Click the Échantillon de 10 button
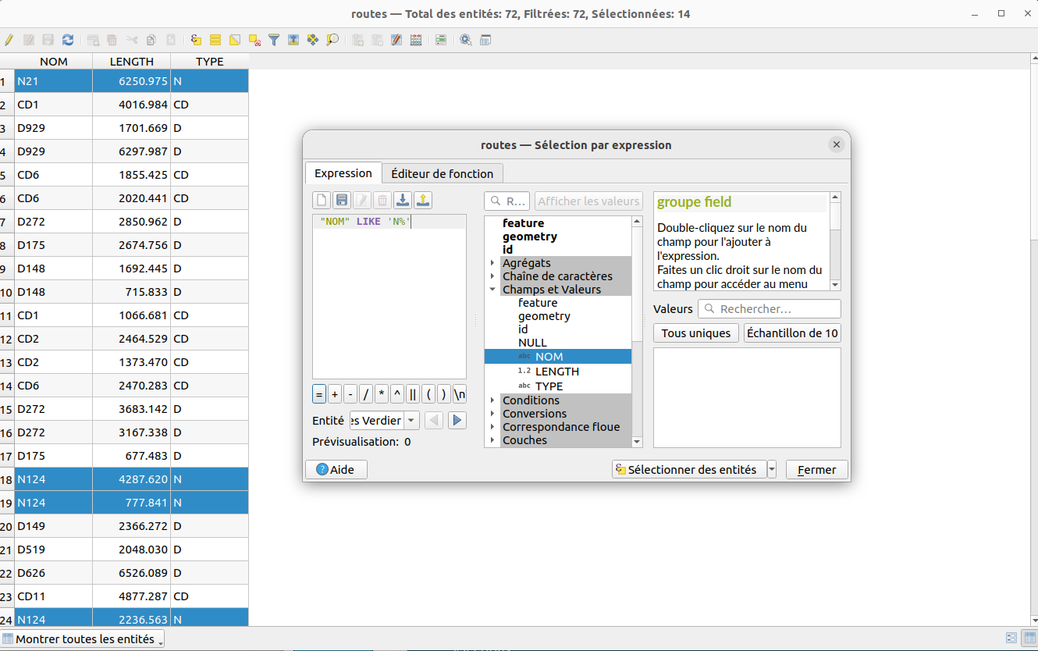Screen dimensions: 1038x651 792,333
